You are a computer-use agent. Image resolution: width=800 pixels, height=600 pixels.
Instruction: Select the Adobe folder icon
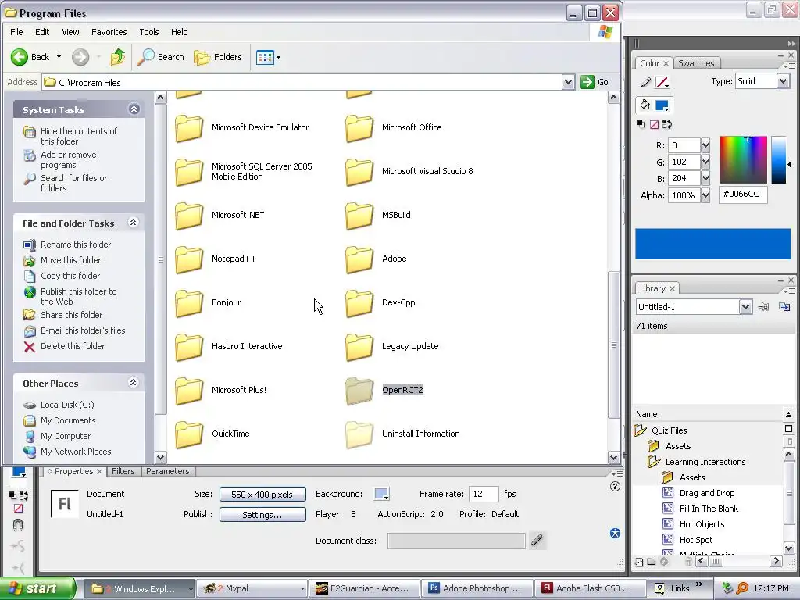point(359,259)
